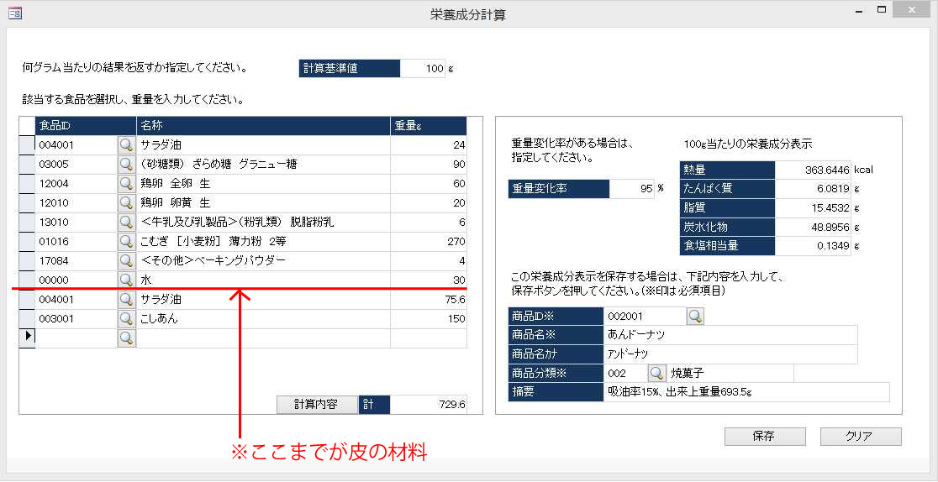
Task: Click the 脂質 value 15.4532
Action: (813, 208)
